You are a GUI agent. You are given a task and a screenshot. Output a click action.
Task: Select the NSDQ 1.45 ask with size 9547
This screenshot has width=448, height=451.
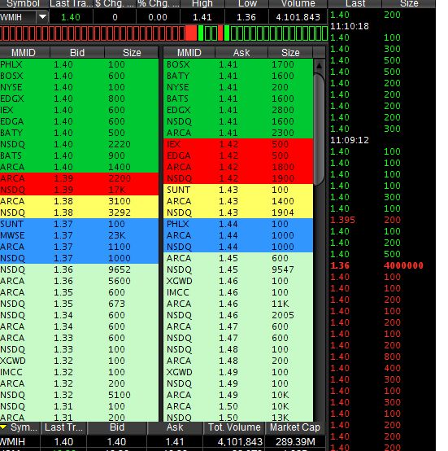238,269
